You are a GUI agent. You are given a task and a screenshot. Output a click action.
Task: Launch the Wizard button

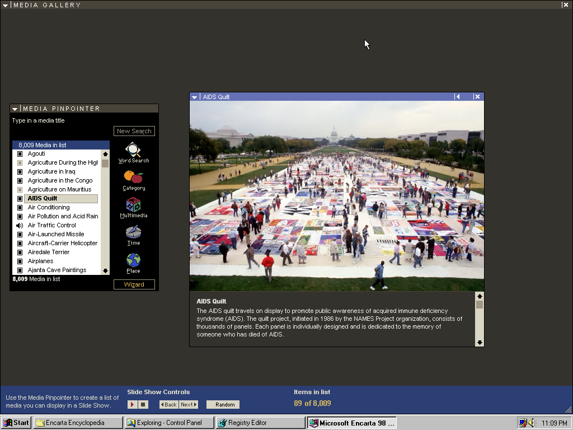pos(134,284)
